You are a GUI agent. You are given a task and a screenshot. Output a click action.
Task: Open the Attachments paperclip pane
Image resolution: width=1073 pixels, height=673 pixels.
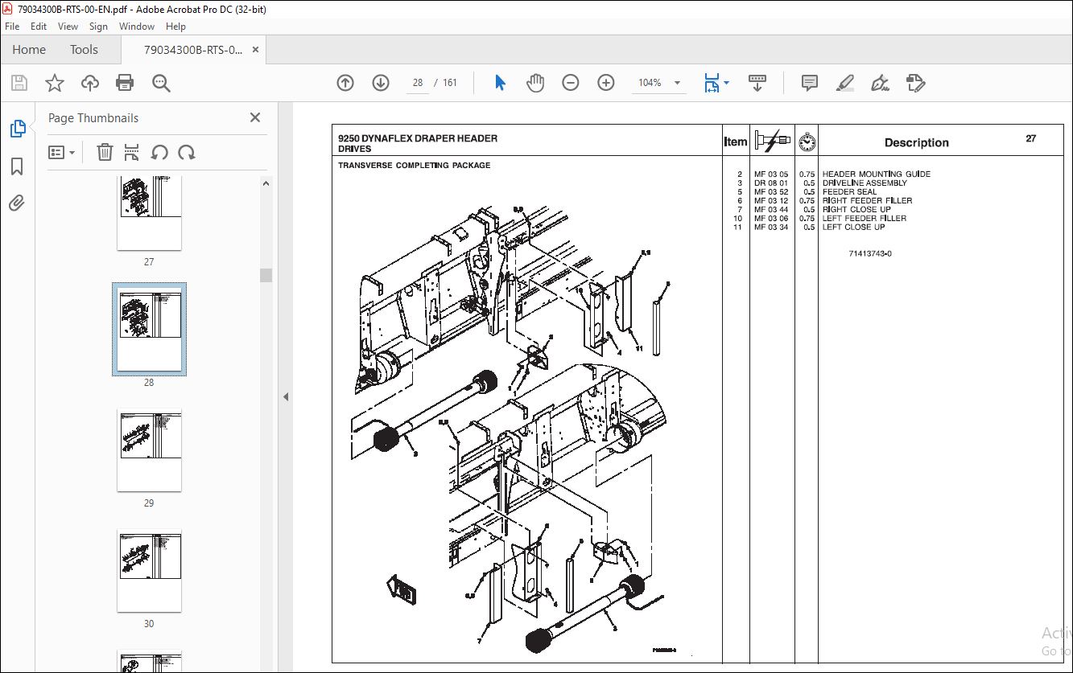[17, 203]
